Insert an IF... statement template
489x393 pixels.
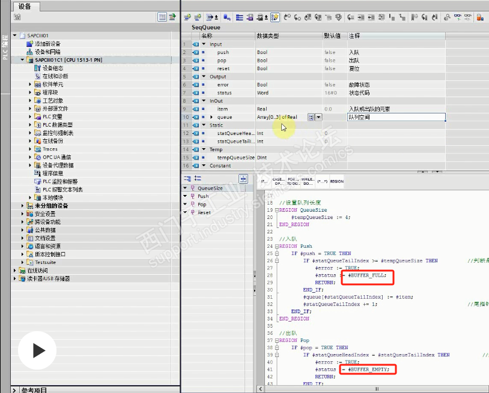[264, 181]
